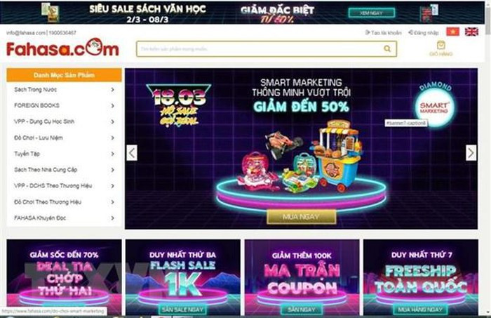Switch language with the UK flag icon
The image size is (491, 318).
pos(471,32)
